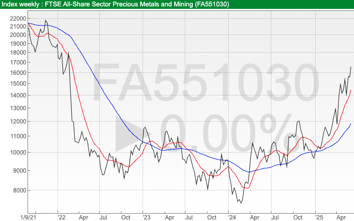Click the Oct label between '23 and '24
The height and width of the screenshot is (221, 354).
tap(212, 218)
